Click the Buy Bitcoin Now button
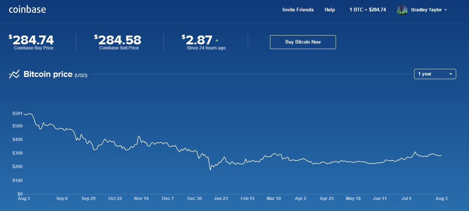The width and height of the screenshot is (469, 211). coord(303,42)
